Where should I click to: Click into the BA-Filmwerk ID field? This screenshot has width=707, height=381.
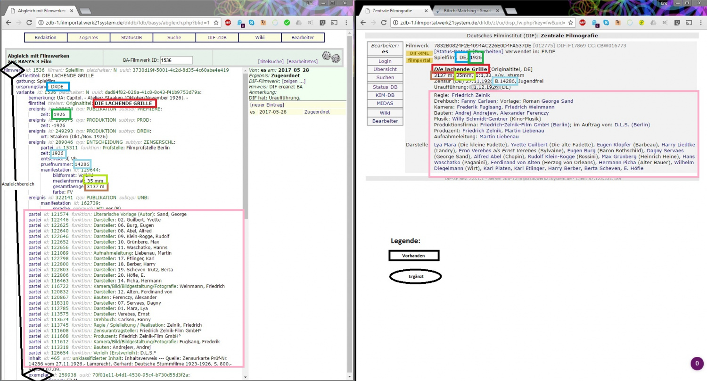177,60
